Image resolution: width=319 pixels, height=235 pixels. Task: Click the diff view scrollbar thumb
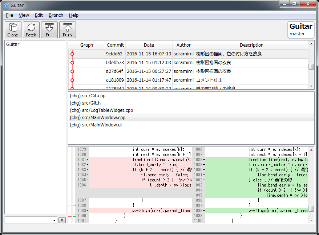pyautogui.click(x=311, y=209)
